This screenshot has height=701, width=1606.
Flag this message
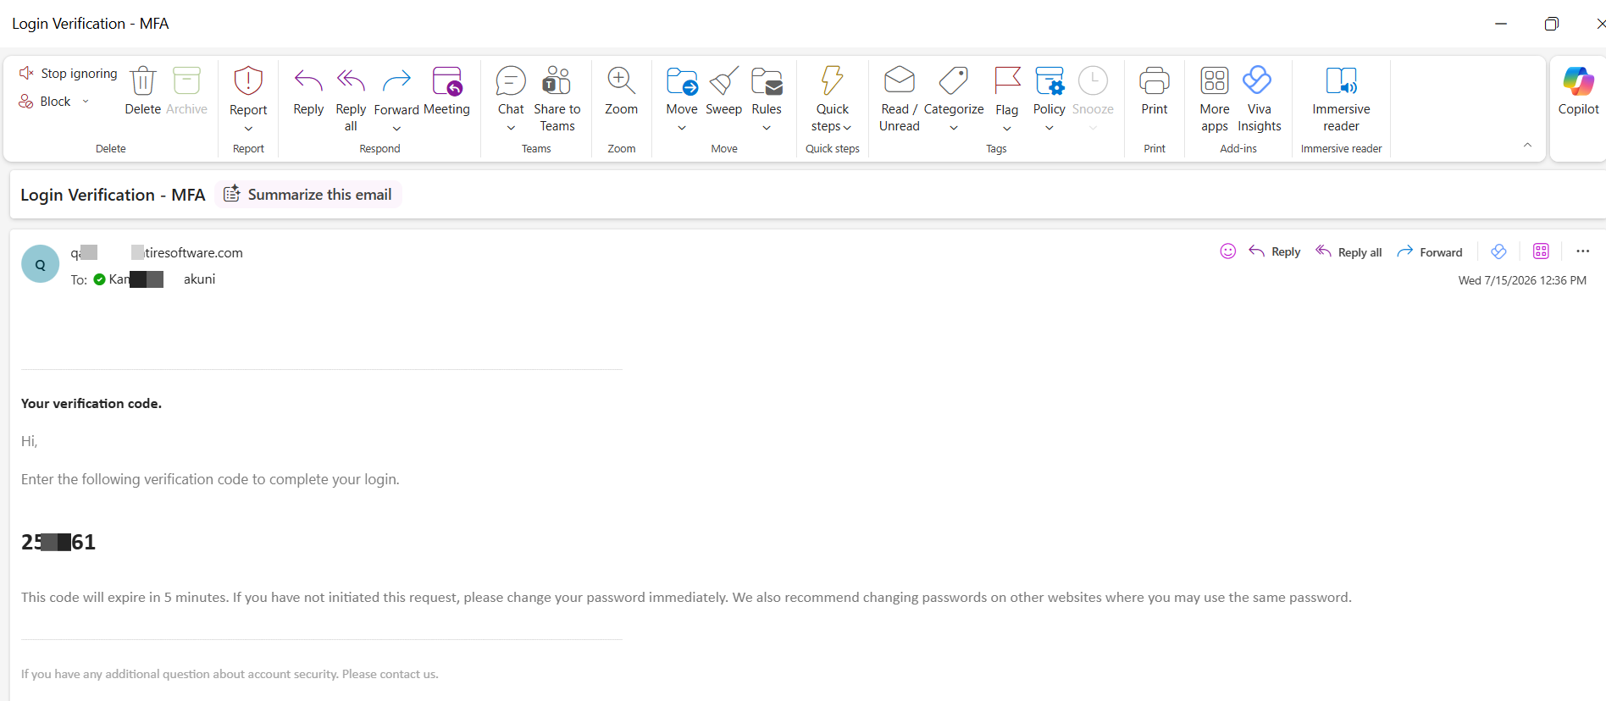click(1007, 91)
